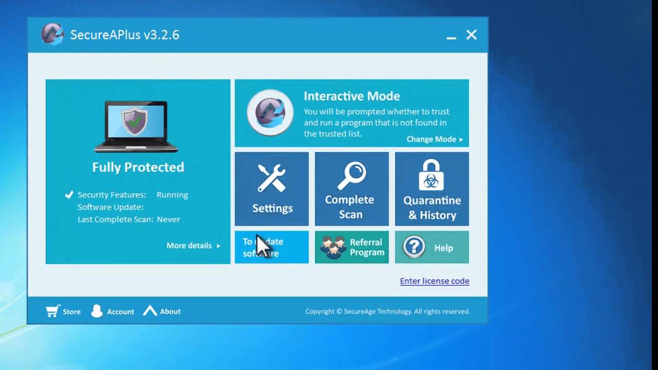The width and height of the screenshot is (658, 370).
Task: Open About via caret icon
Action: point(150,310)
